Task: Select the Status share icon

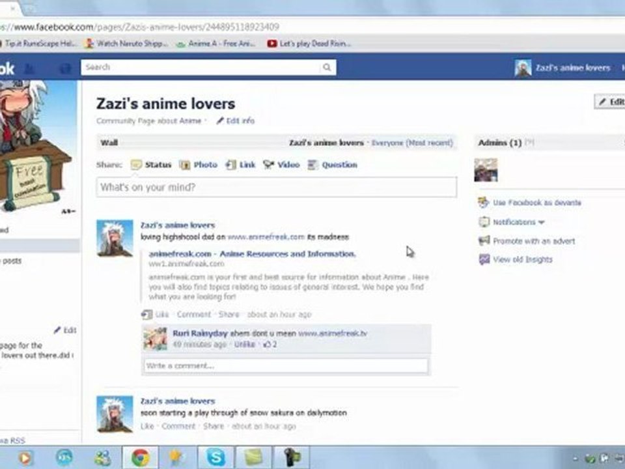Action: click(x=136, y=165)
